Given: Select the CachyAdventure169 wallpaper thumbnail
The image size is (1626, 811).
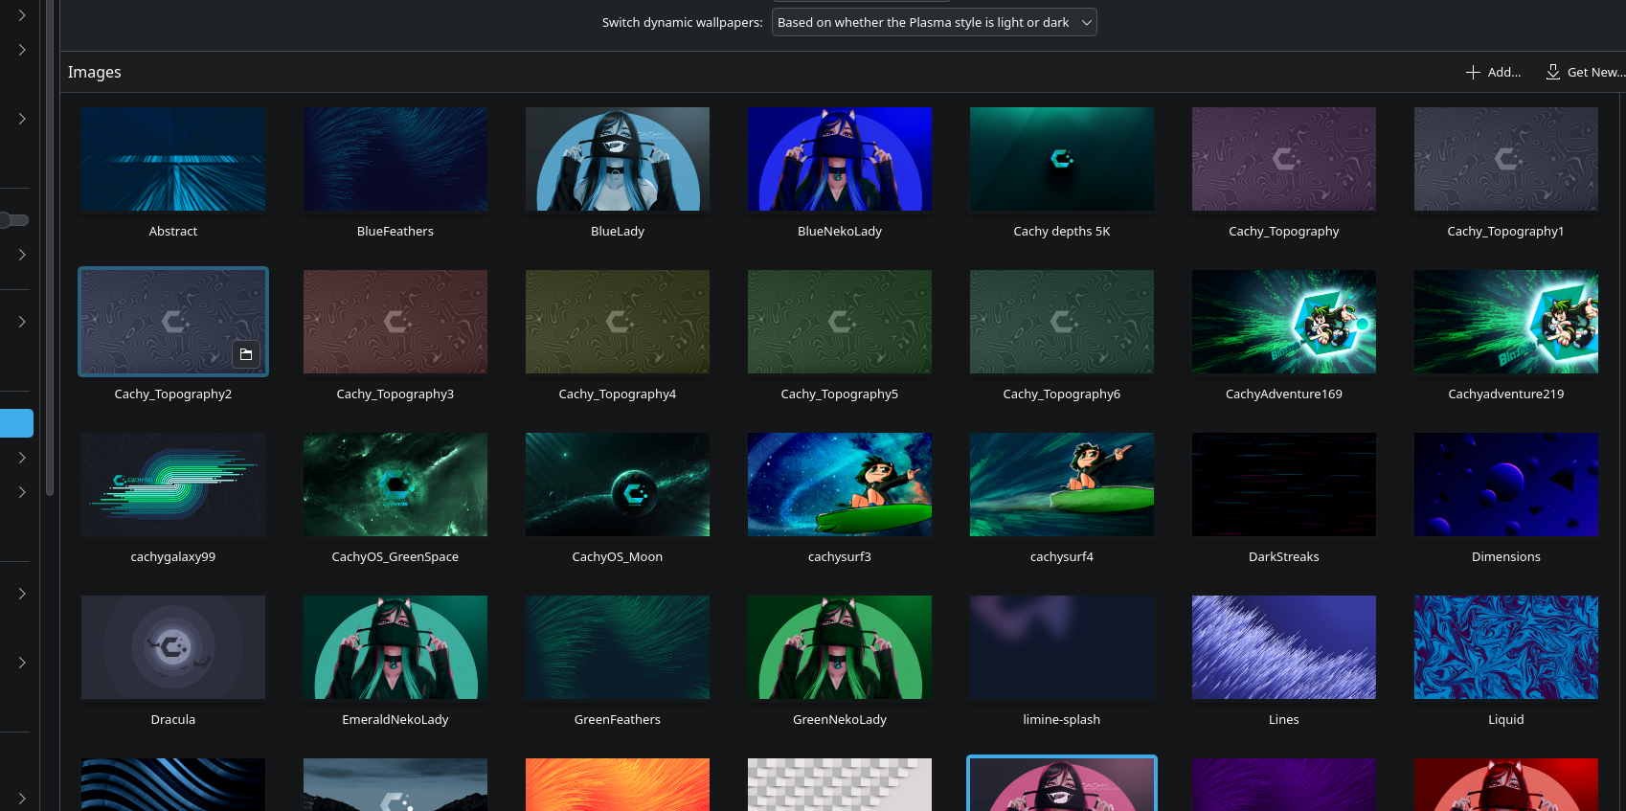Looking at the screenshot, I should click(x=1284, y=322).
